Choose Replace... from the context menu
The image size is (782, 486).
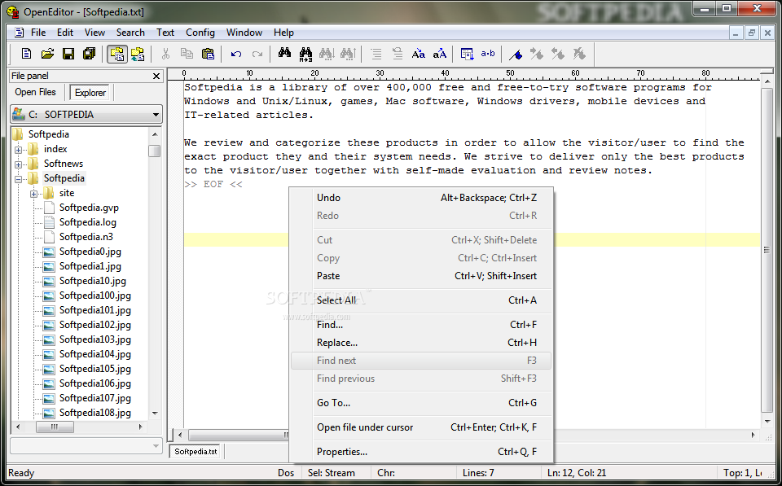(x=421, y=343)
